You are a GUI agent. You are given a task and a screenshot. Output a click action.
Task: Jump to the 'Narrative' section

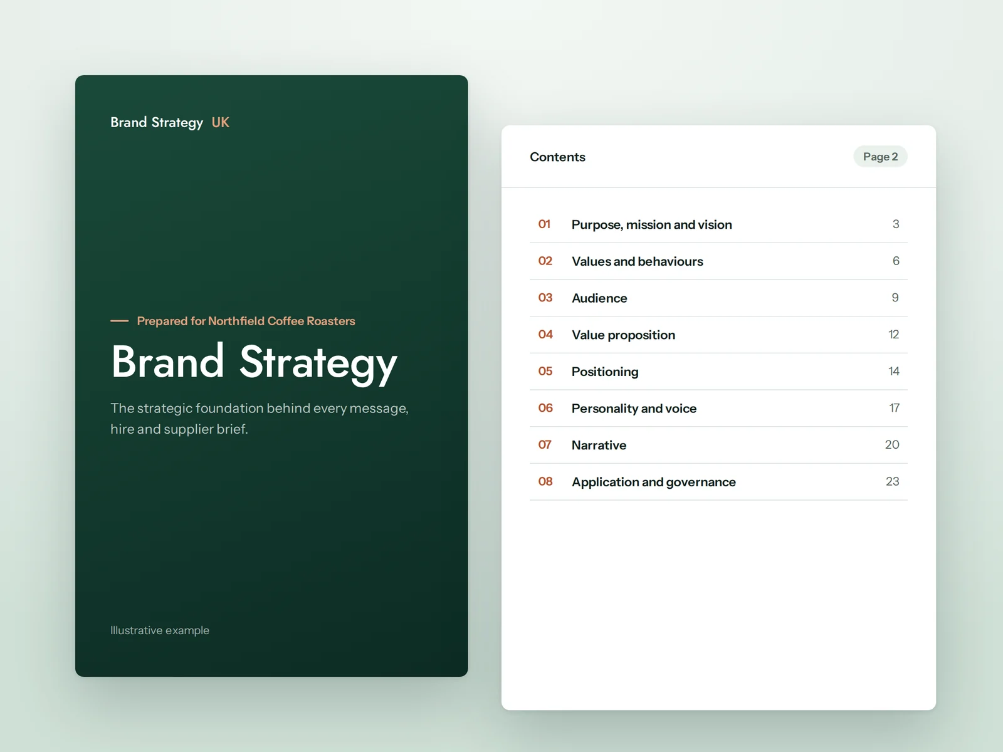[718, 445]
